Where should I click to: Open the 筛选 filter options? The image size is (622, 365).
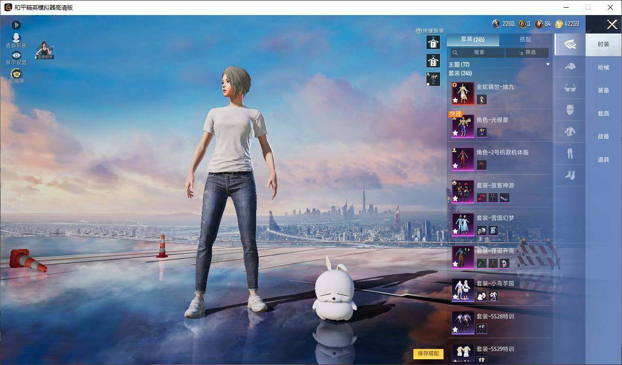tap(527, 52)
